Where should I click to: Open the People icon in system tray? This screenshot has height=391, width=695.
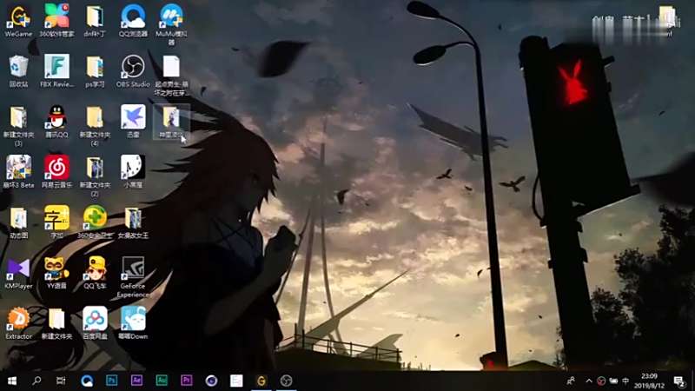pyautogui.click(x=571, y=381)
